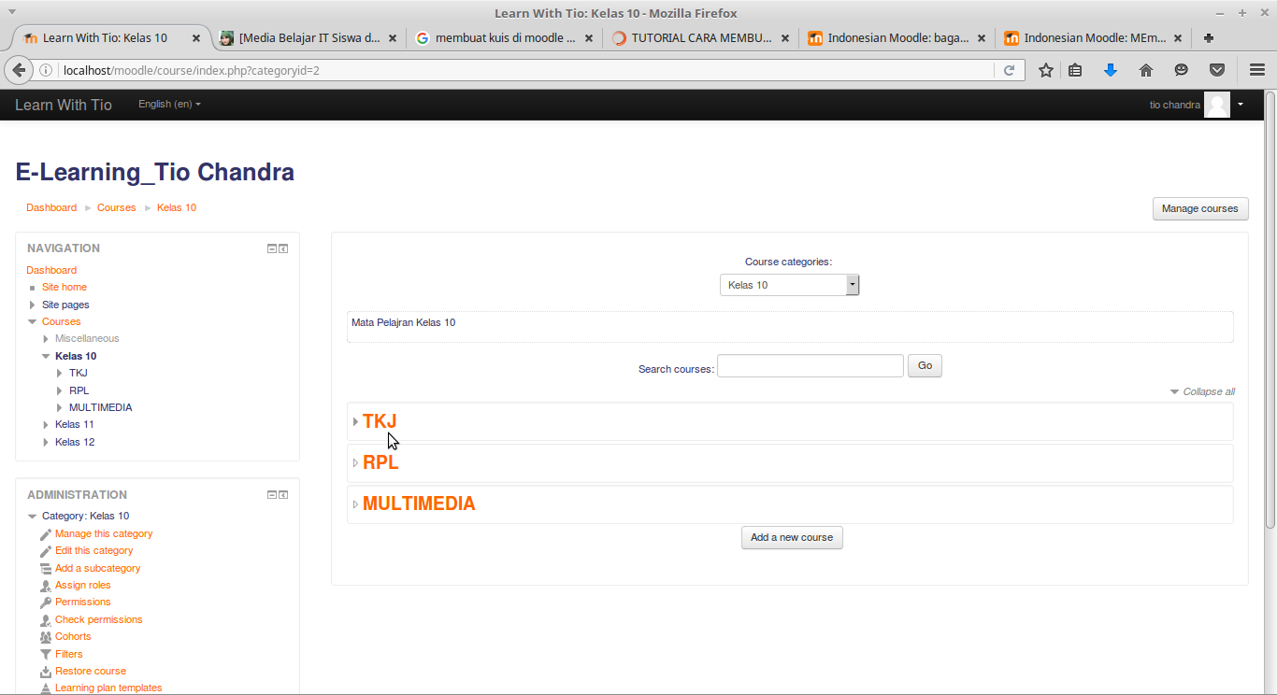Click inside the Search courses field
Viewport: 1277px width, 695px height.
coord(810,365)
